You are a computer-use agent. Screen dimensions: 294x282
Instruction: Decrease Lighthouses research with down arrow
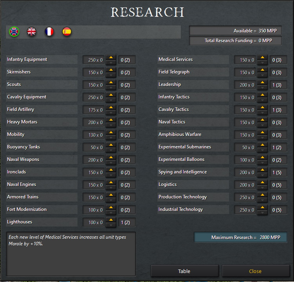click(111, 225)
